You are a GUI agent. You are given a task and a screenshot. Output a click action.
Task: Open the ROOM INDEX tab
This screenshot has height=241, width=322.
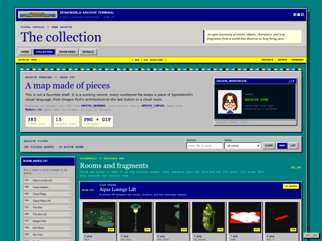pos(67,52)
